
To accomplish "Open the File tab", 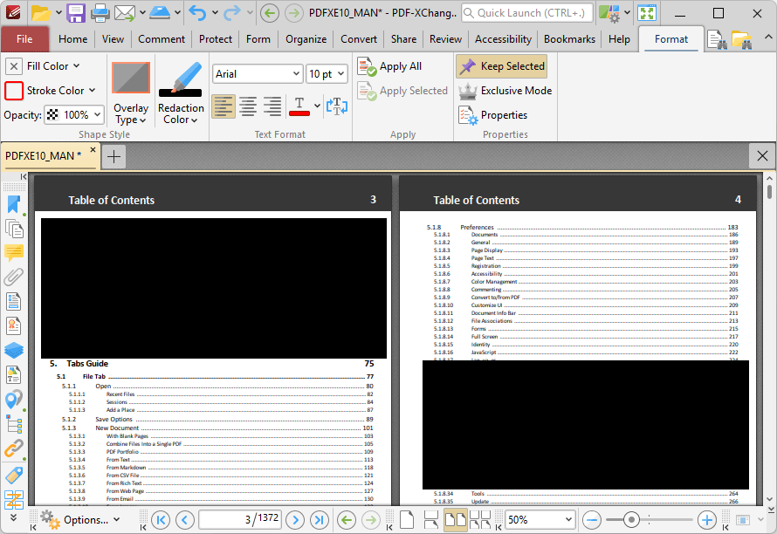I will (24, 39).
